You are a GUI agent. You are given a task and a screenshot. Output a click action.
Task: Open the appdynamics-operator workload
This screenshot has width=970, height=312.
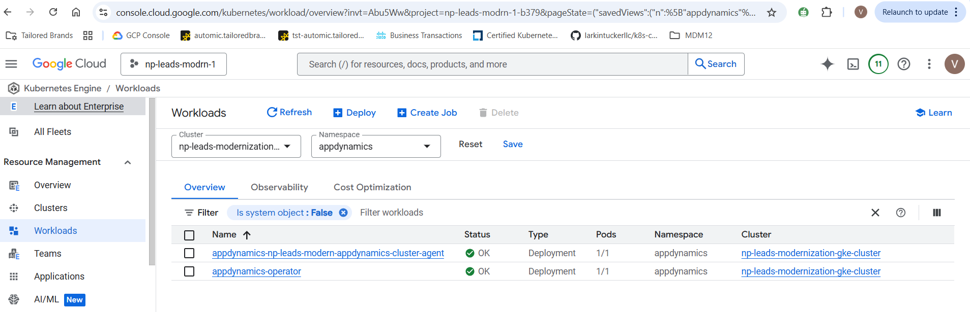tap(256, 271)
